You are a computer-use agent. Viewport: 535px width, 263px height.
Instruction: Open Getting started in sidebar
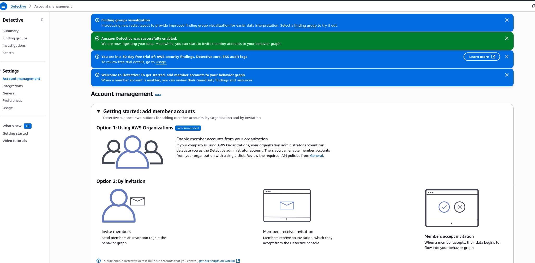click(15, 133)
